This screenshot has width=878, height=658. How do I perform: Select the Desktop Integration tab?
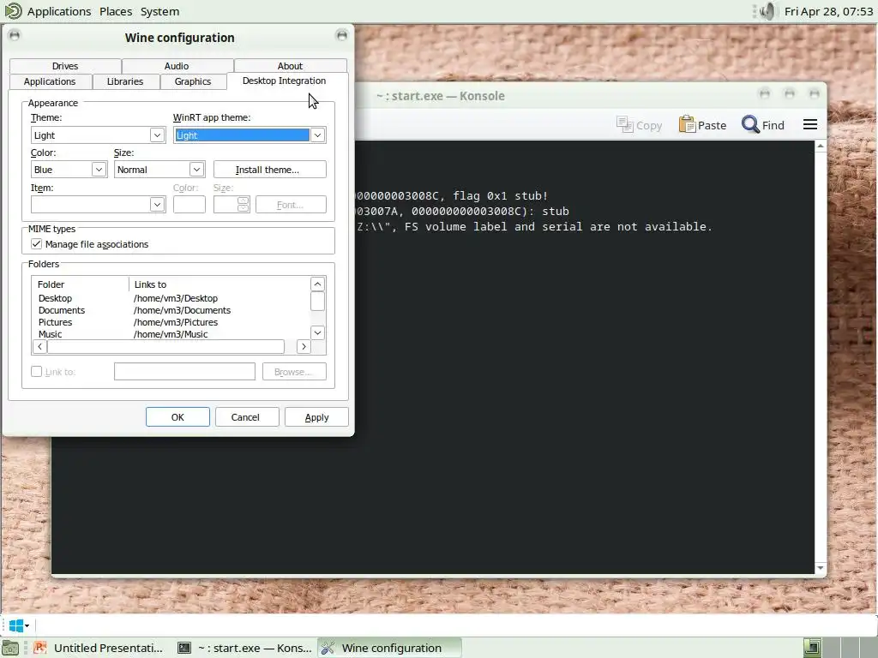[x=284, y=81]
